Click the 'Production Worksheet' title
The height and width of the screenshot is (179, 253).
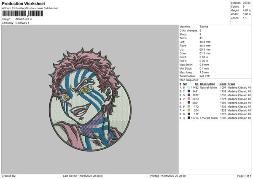click(x=23, y=3)
